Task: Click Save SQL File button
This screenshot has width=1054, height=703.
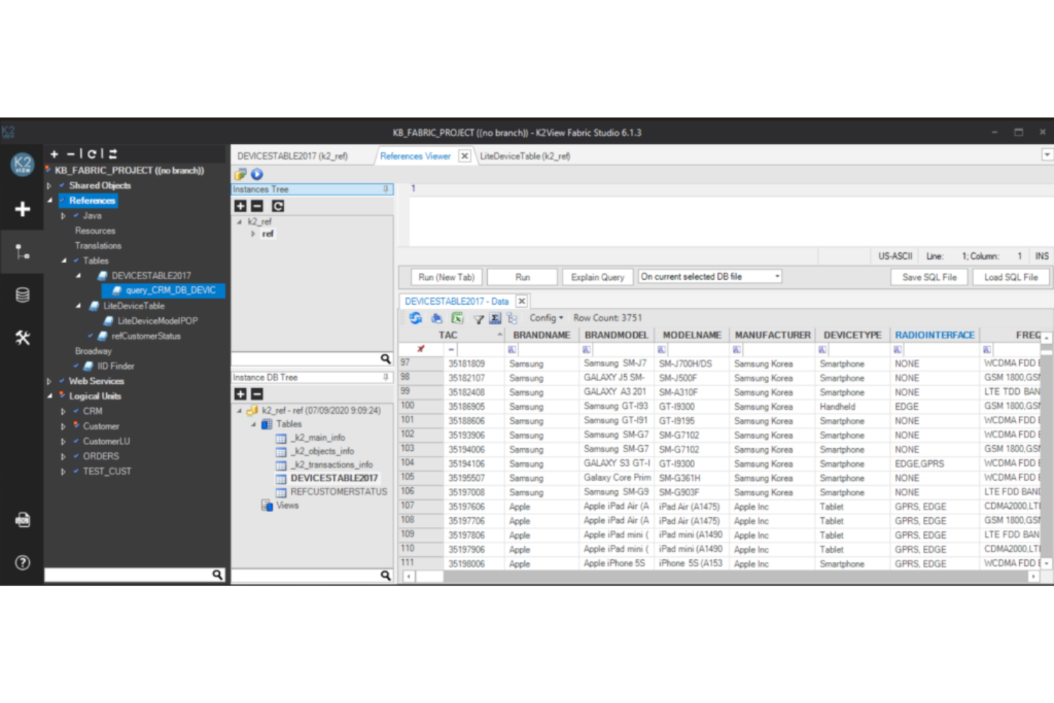Action: coord(929,277)
